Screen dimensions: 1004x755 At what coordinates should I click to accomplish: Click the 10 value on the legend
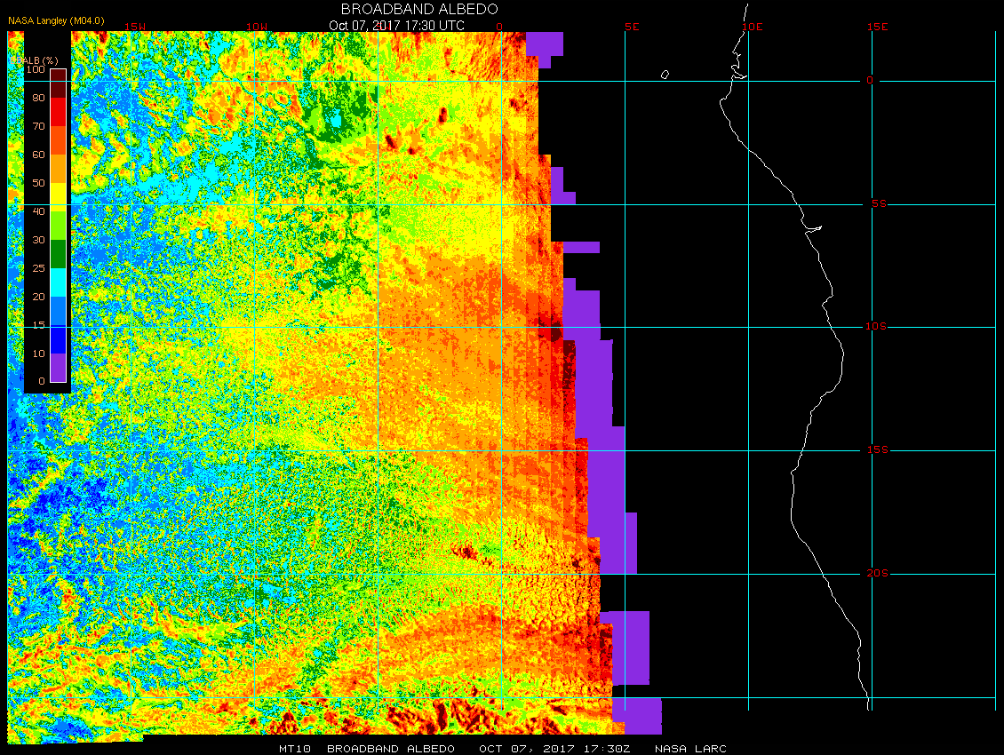pos(39,354)
